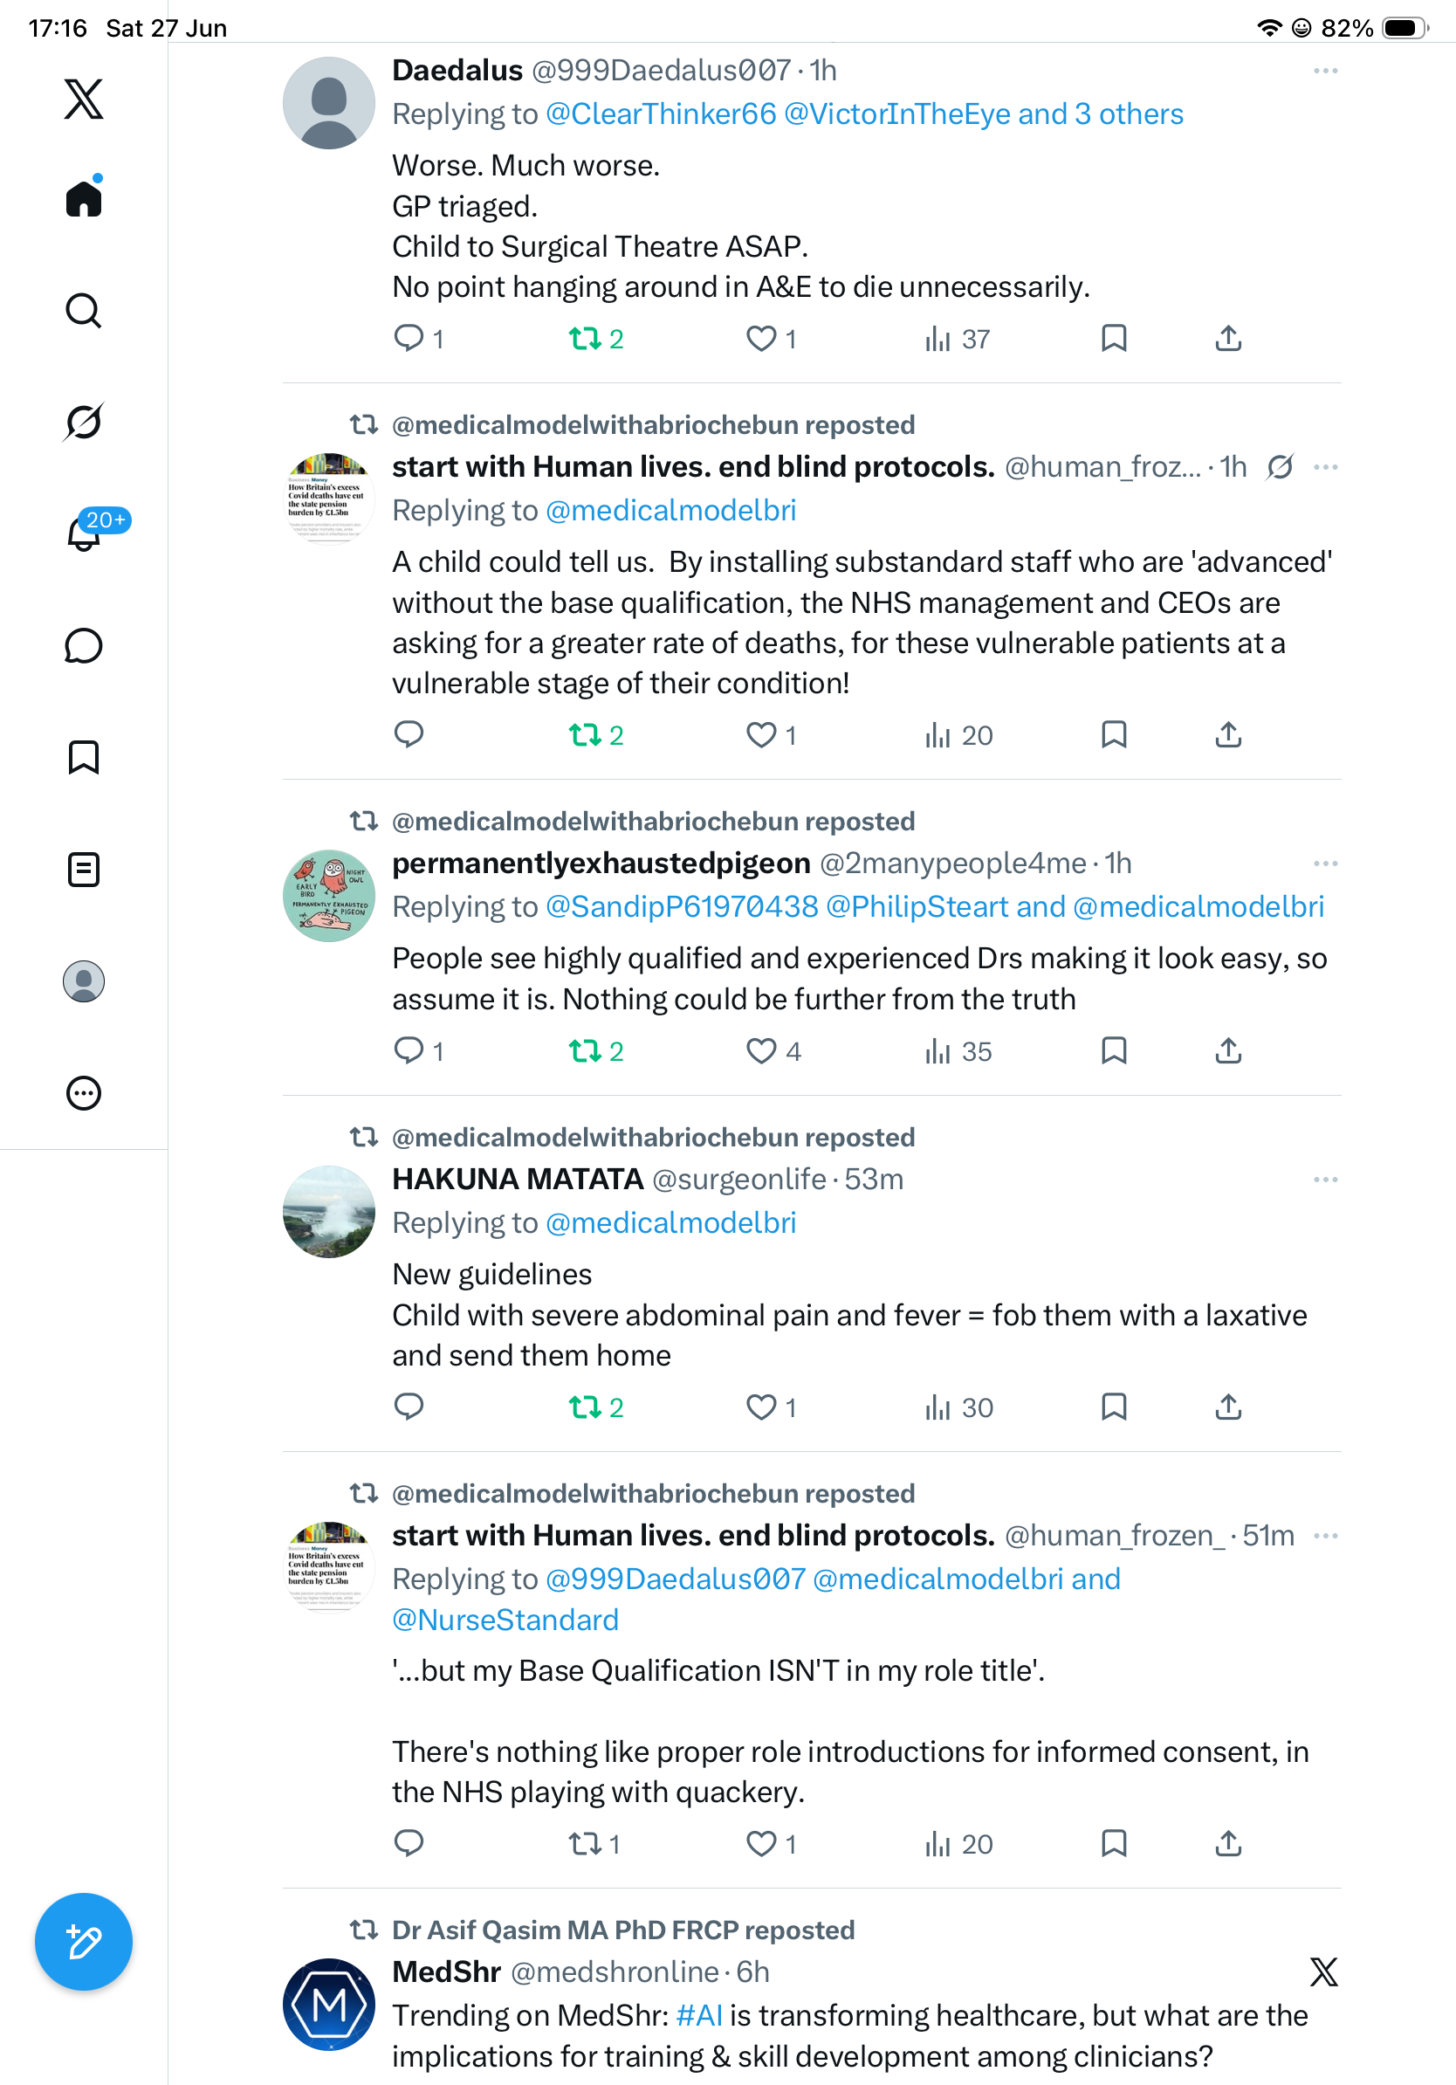Open Bookmarks in the sidebar
The width and height of the screenshot is (1456, 2085).
click(84, 757)
